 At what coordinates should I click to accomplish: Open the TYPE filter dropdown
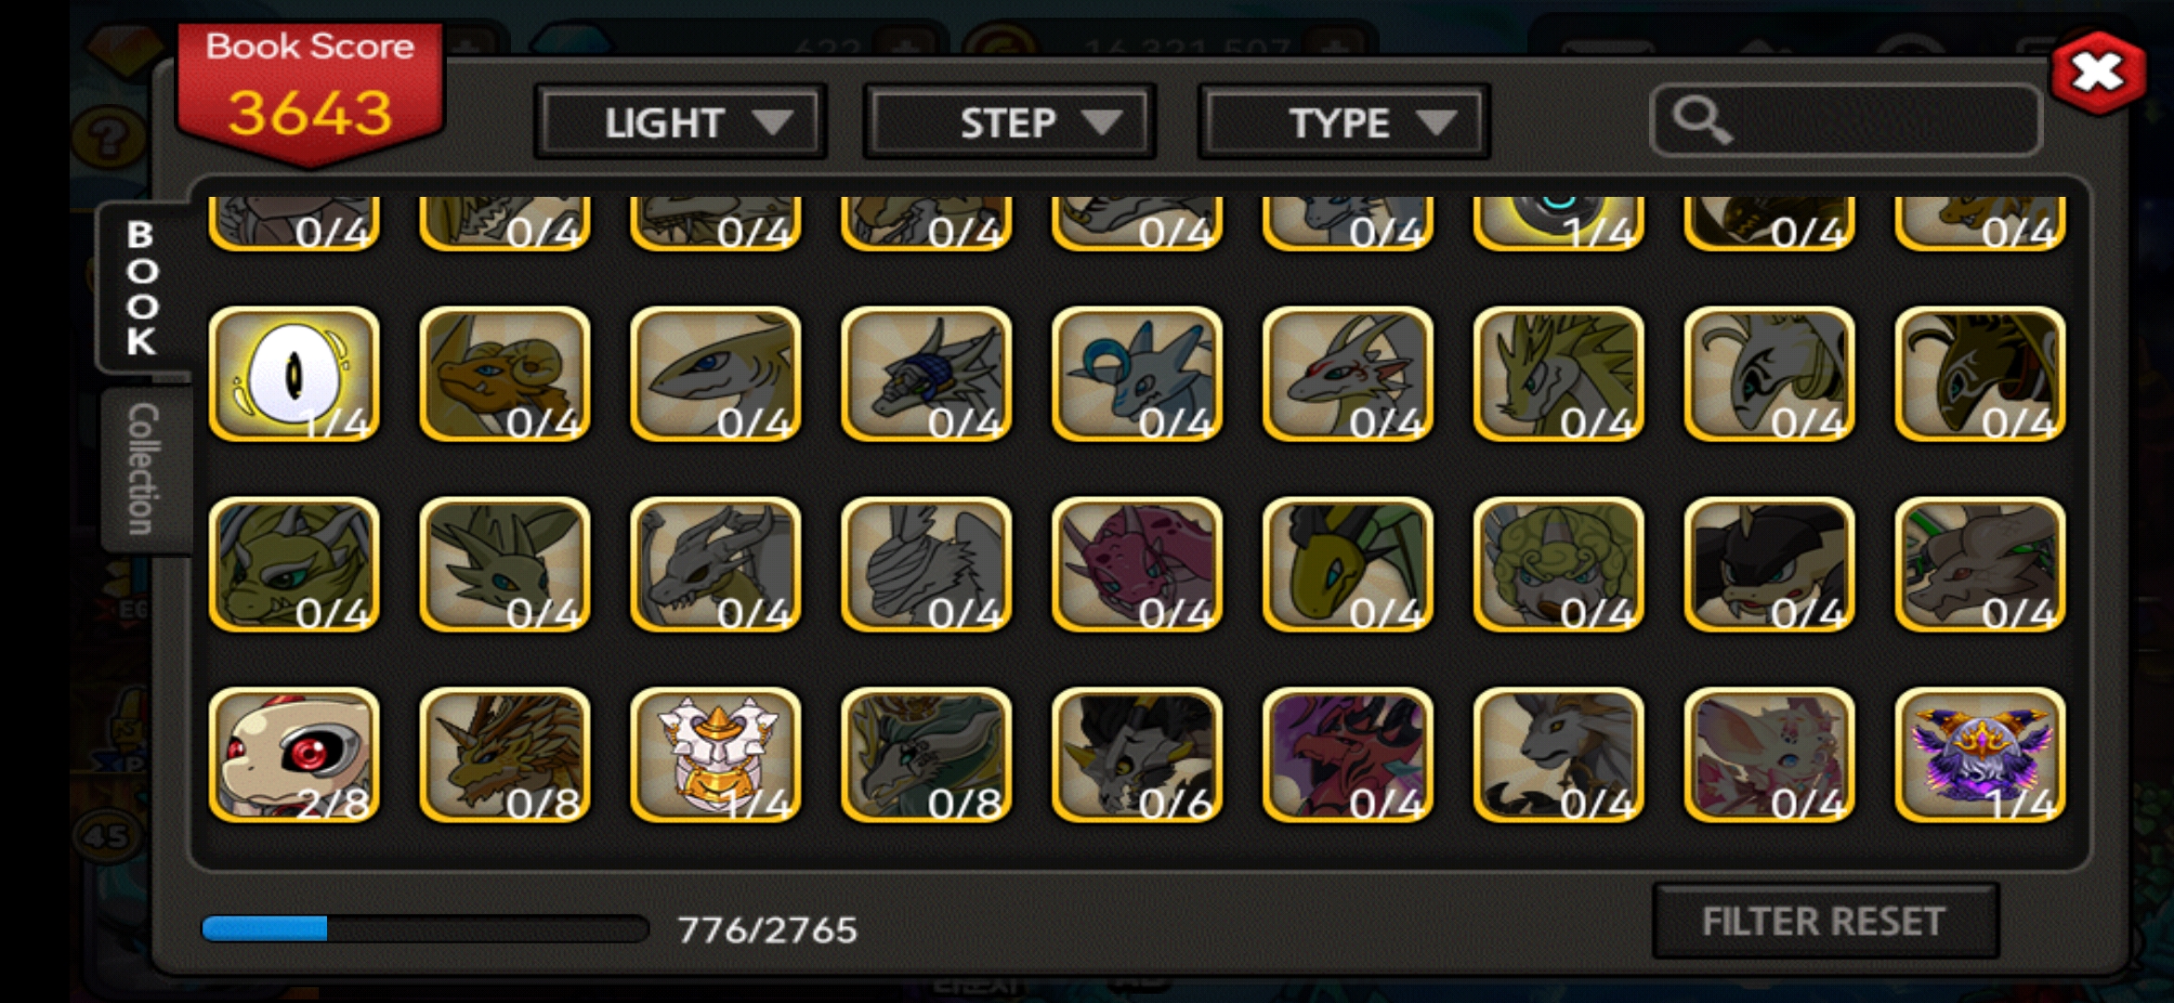click(x=1344, y=122)
